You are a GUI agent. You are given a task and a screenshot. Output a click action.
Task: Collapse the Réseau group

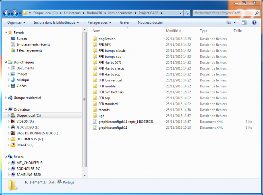(x=6, y=157)
